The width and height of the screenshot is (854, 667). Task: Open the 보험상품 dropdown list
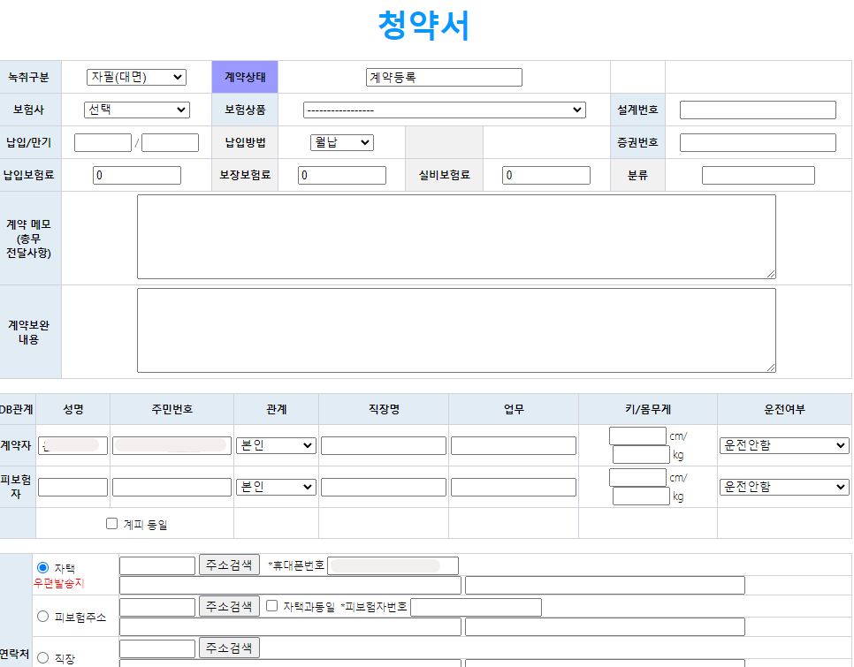pos(444,110)
